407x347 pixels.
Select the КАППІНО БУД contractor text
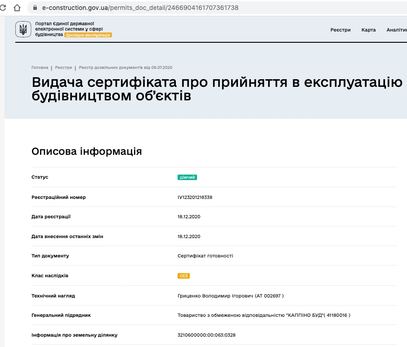[264, 315]
